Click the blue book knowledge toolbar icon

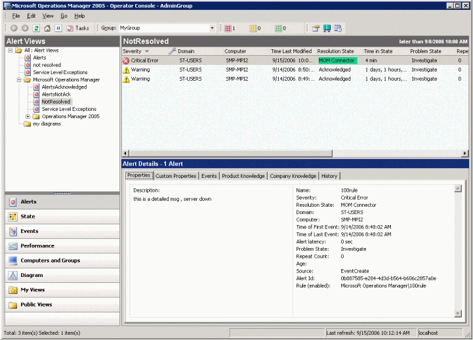pos(327,28)
